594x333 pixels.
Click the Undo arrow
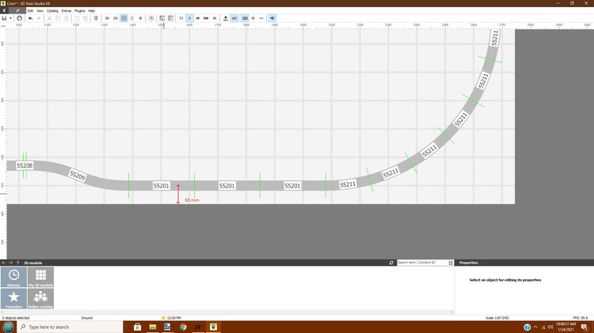pos(30,18)
